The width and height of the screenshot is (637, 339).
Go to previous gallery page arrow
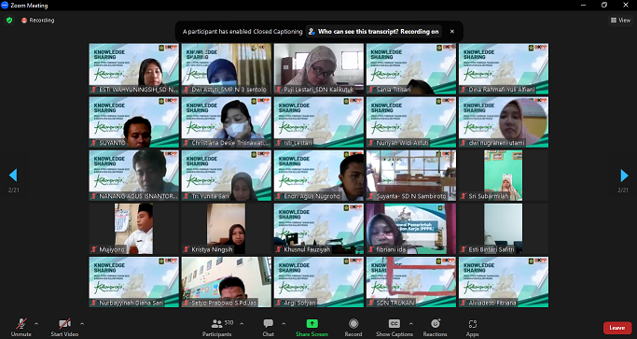coord(13,176)
